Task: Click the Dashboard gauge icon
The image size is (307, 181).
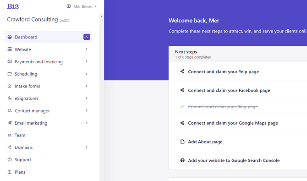Action: [x=10, y=37]
